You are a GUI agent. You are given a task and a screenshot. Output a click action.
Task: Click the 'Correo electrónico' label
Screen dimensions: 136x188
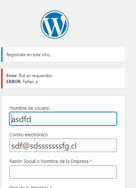[x=29, y=135]
